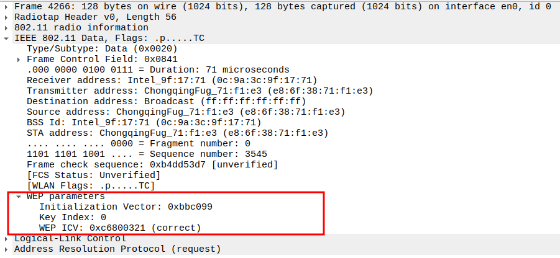The width and height of the screenshot is (560, 258).
Task: Click the Key Index 0 field
Action: 73,217
